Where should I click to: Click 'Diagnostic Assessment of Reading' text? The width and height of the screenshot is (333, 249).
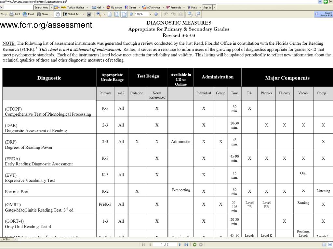(36, 131)
